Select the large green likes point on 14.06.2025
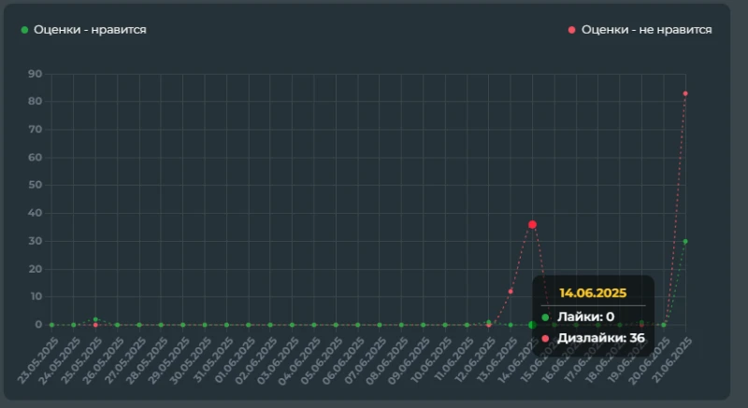 532,325
